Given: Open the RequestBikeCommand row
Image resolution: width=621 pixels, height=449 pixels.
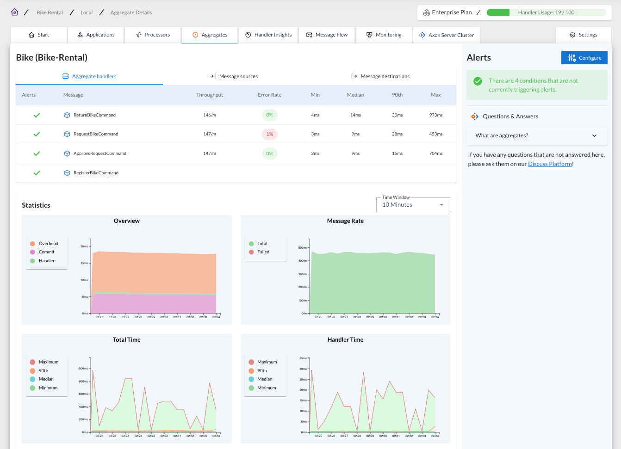Looking at the screenshot, I should tap(236, 134).
